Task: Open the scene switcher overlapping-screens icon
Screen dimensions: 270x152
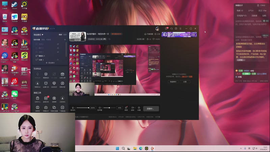Action: 54,107
